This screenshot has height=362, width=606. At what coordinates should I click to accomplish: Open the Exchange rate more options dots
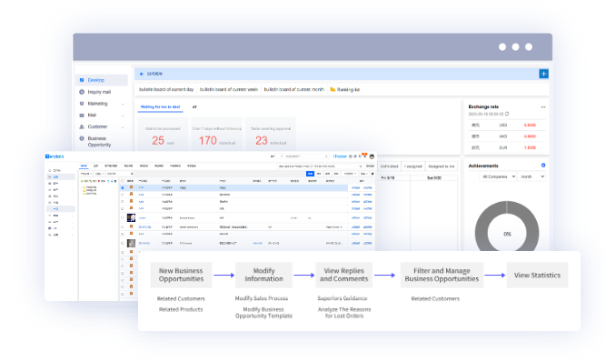543,107
